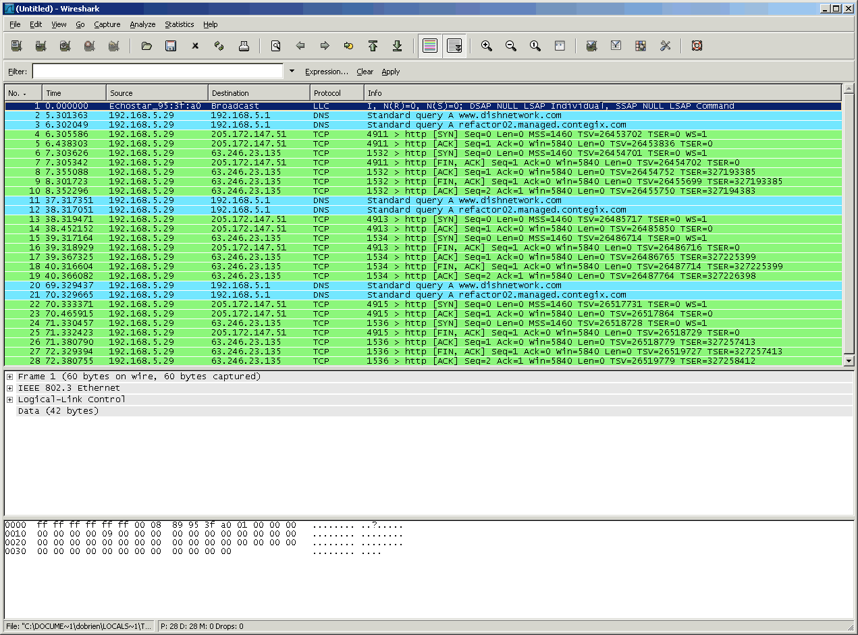The height and width of the screenshot is (635, 858).
Task: Click the Print packets printer icon
Action: pyautogui.click(x=244, y=46)
